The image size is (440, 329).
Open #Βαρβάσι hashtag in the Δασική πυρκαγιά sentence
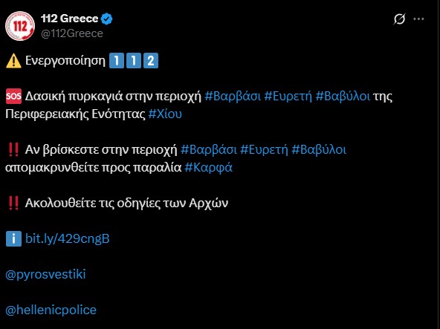point(233,97)
